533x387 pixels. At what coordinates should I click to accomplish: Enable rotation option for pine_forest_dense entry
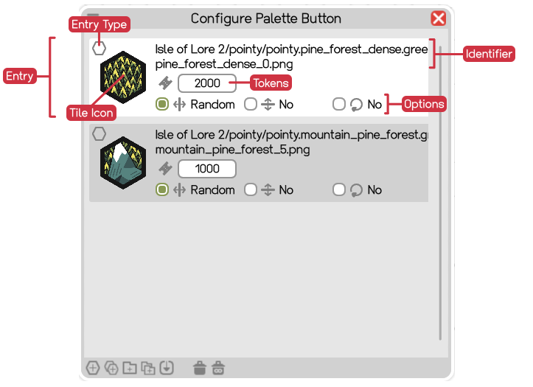pyautogui.click(x=339, y=105)
